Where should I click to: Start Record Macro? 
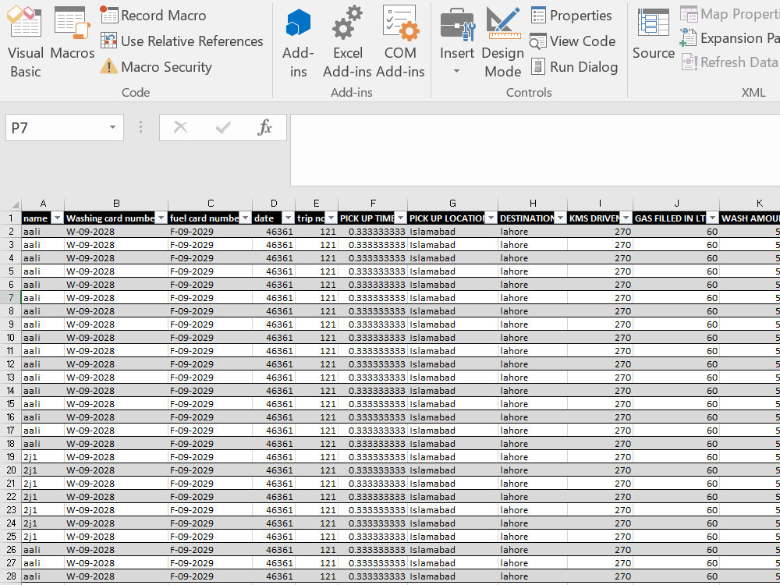pos(153,16)
